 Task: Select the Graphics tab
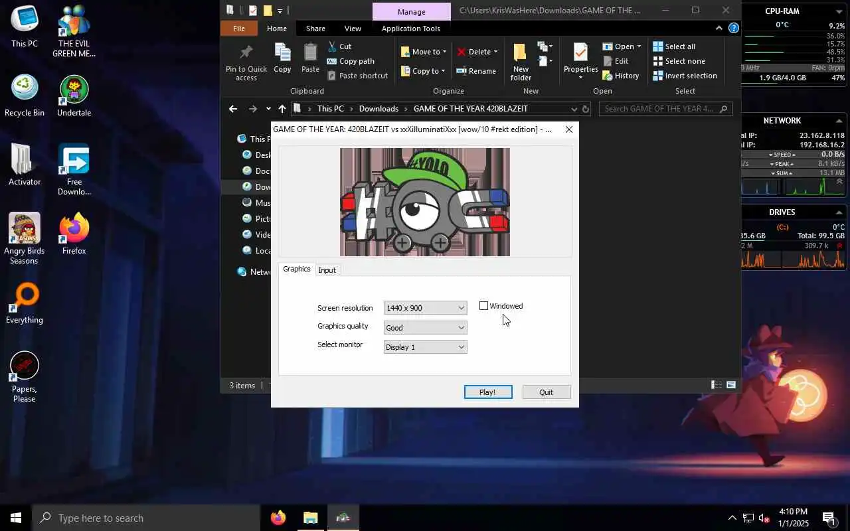click(296, 269)
